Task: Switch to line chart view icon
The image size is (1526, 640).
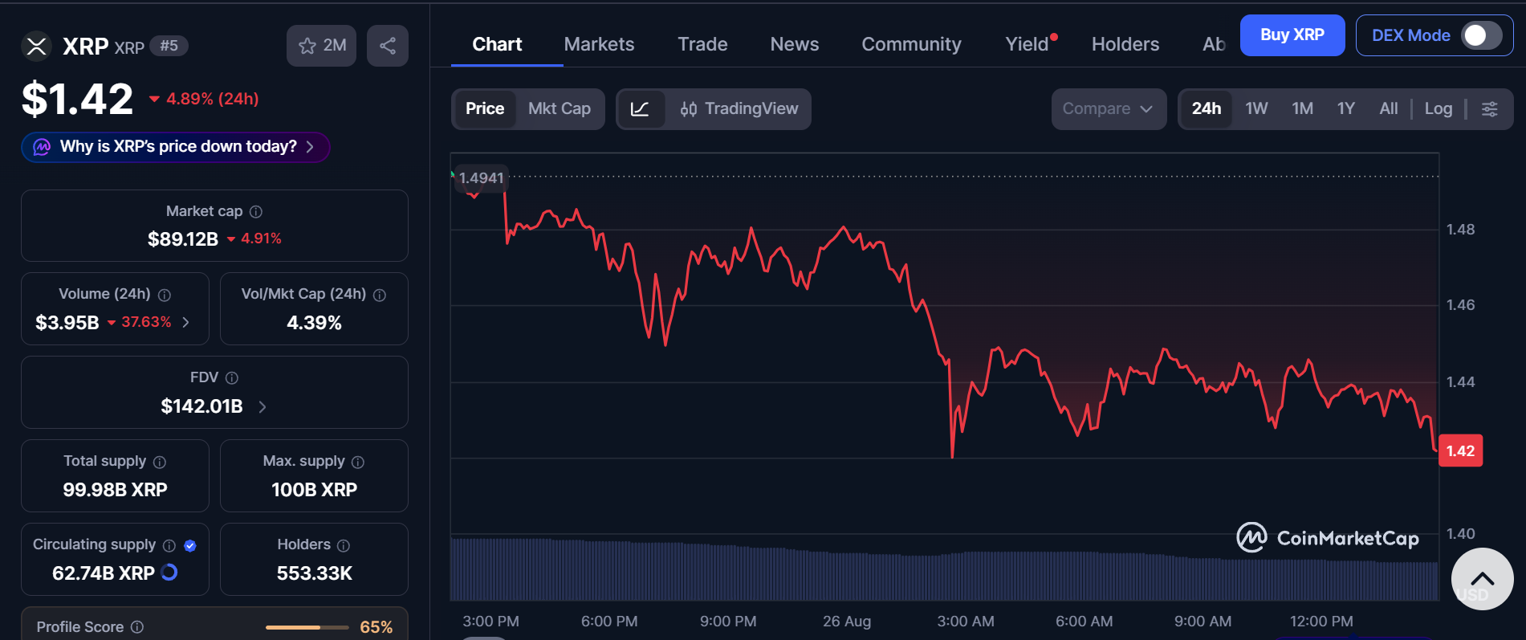Action: tap(641, 109)
